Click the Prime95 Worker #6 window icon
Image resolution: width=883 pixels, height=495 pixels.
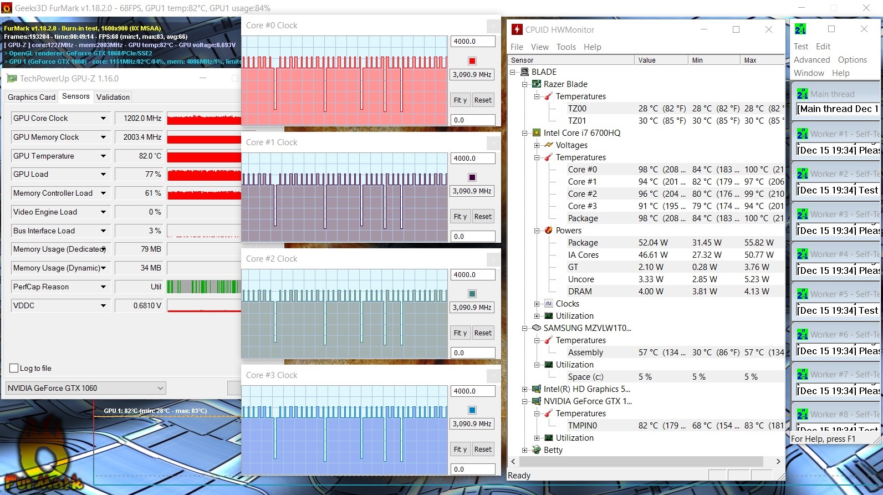point(802,335)
